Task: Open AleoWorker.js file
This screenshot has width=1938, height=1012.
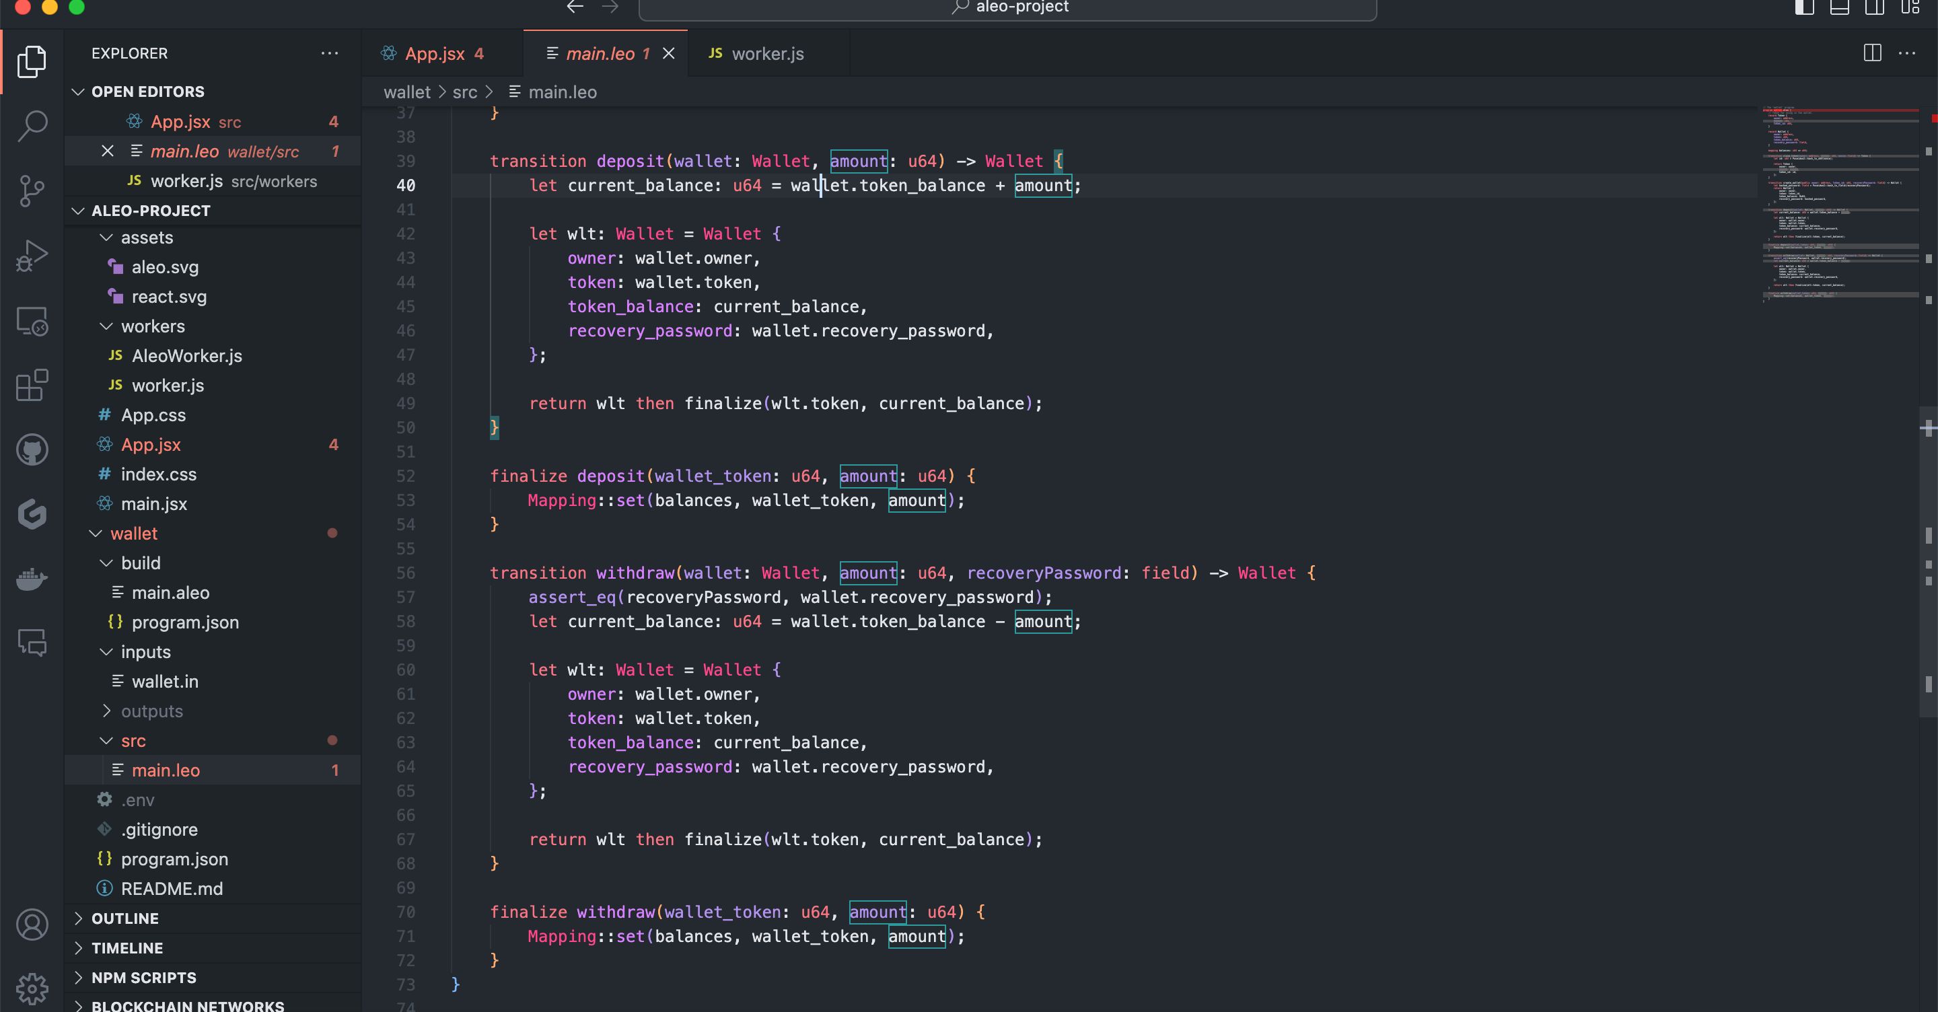Action: coord(213,356)
